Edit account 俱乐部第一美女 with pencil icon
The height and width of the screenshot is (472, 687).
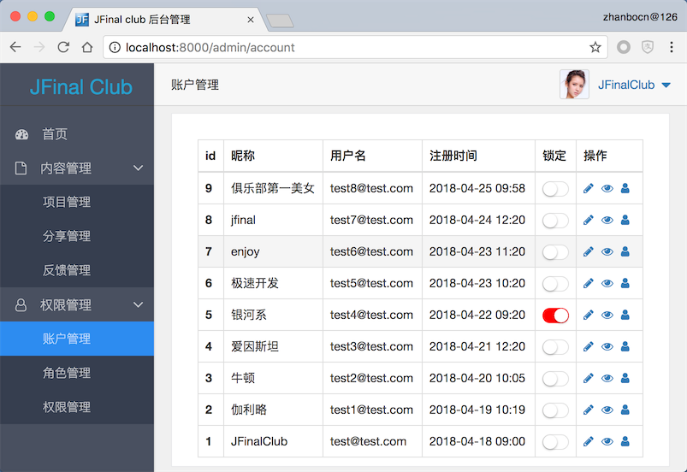[589, 188]
